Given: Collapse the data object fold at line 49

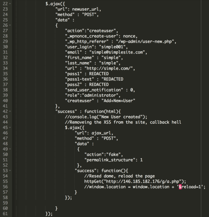Looking at the screenshot, I should click(10, 149).
